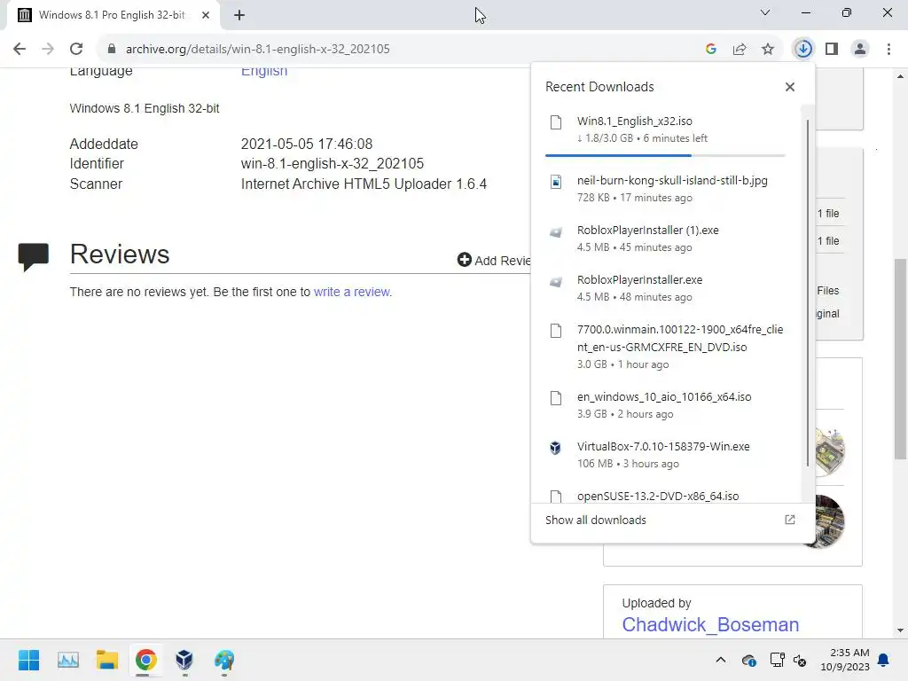Open the Windows Start menu
This screenshot has height=681, width=908.
29,660
